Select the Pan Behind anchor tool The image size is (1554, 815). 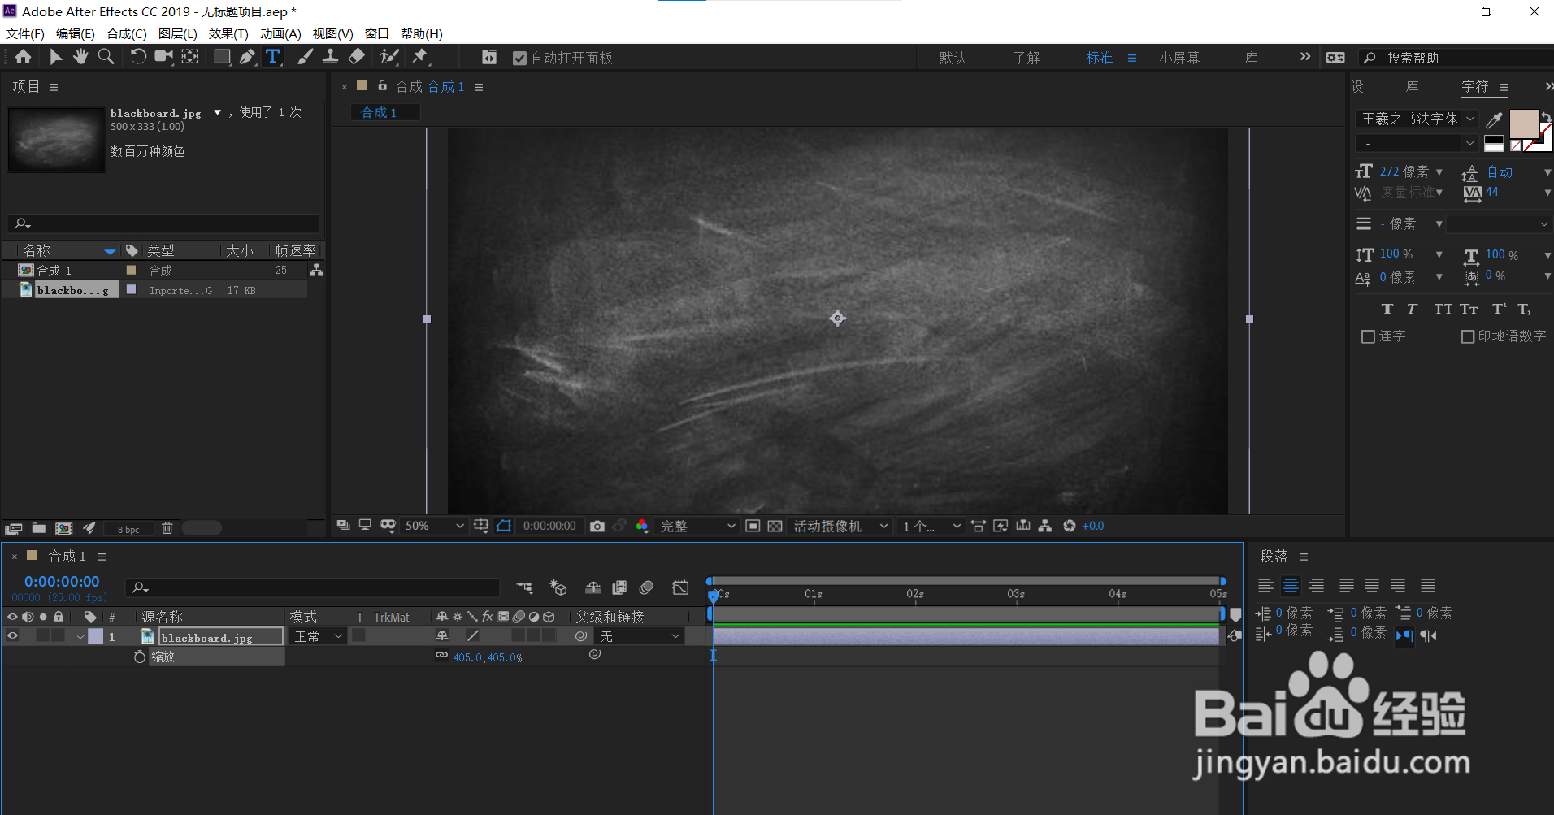[x=190, y=57]
